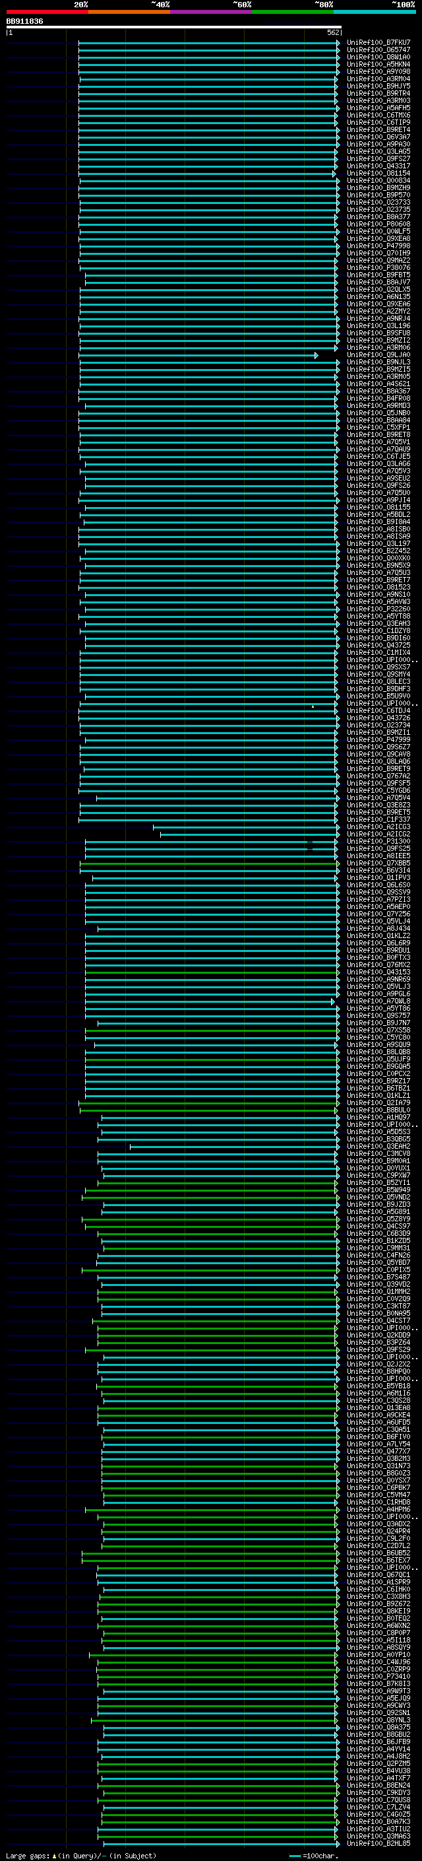Select the UniRef100_Q9FS25 label

click(x=378, y=849)
